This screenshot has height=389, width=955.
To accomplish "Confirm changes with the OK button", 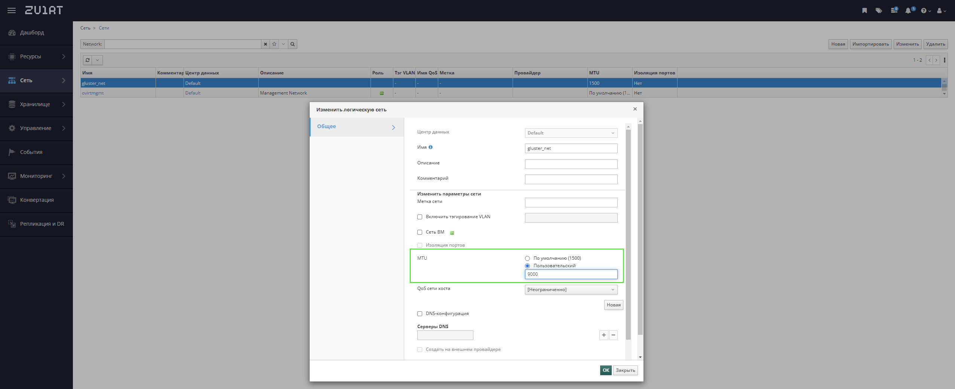I will (606, 370).
